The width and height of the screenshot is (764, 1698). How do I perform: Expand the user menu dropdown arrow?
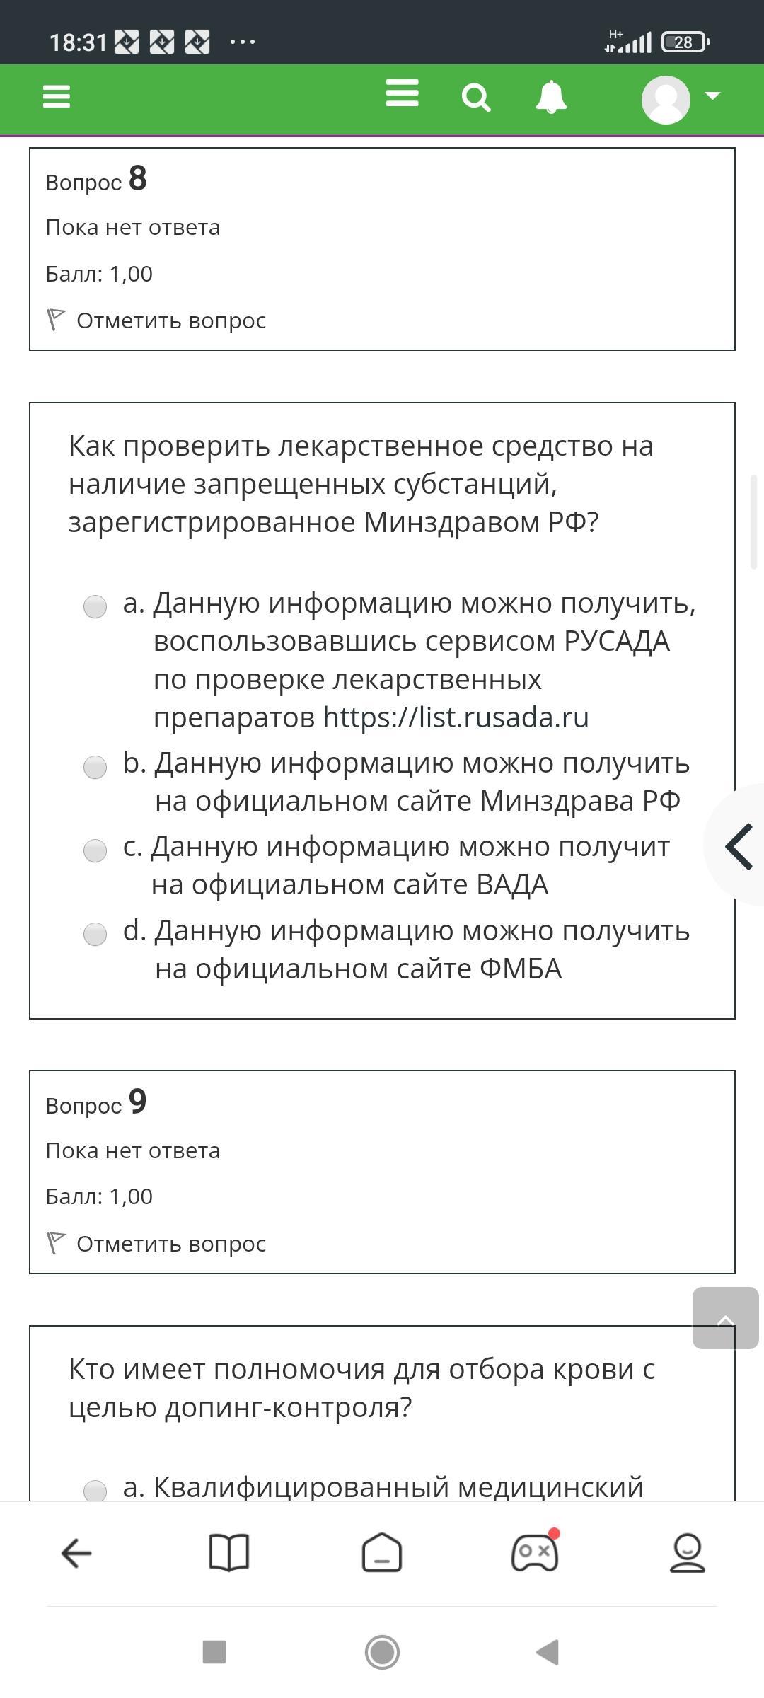(x=712, y=96)
